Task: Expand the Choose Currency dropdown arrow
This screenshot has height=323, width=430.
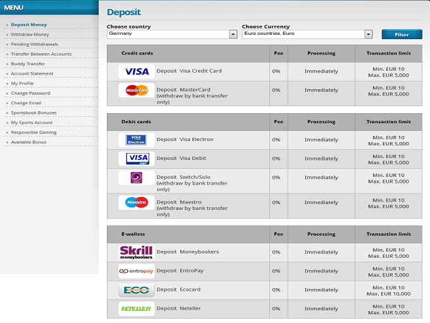Action: pos(368,34)
